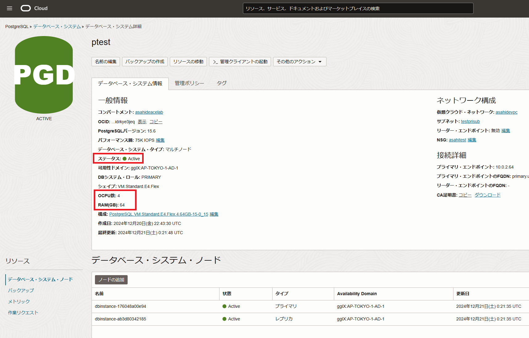Edit the 構成 configuration
Screen dimensions: 529x338
coord(214,214)
